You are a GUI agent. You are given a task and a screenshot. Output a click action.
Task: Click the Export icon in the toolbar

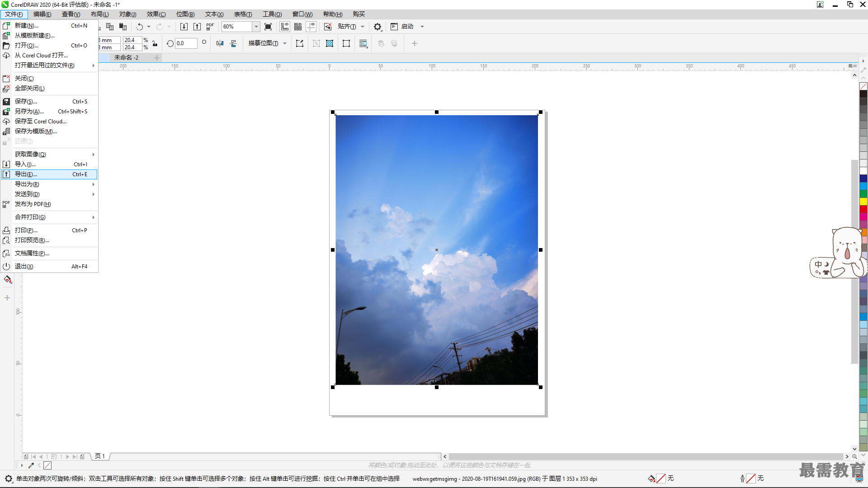(x=197, y=27)
